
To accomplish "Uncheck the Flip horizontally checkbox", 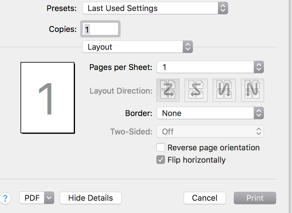I will [x=161, y=160].
